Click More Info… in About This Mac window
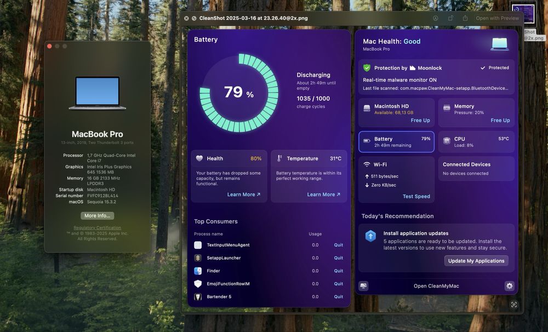 coord(97,216)
